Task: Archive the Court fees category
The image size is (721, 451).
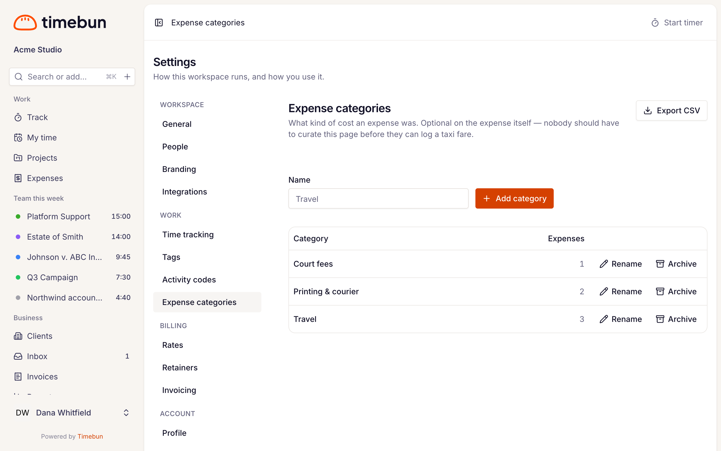Action: tap(676, 264)
